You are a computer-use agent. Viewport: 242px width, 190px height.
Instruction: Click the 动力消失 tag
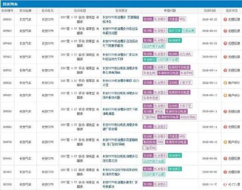point(185,54)
